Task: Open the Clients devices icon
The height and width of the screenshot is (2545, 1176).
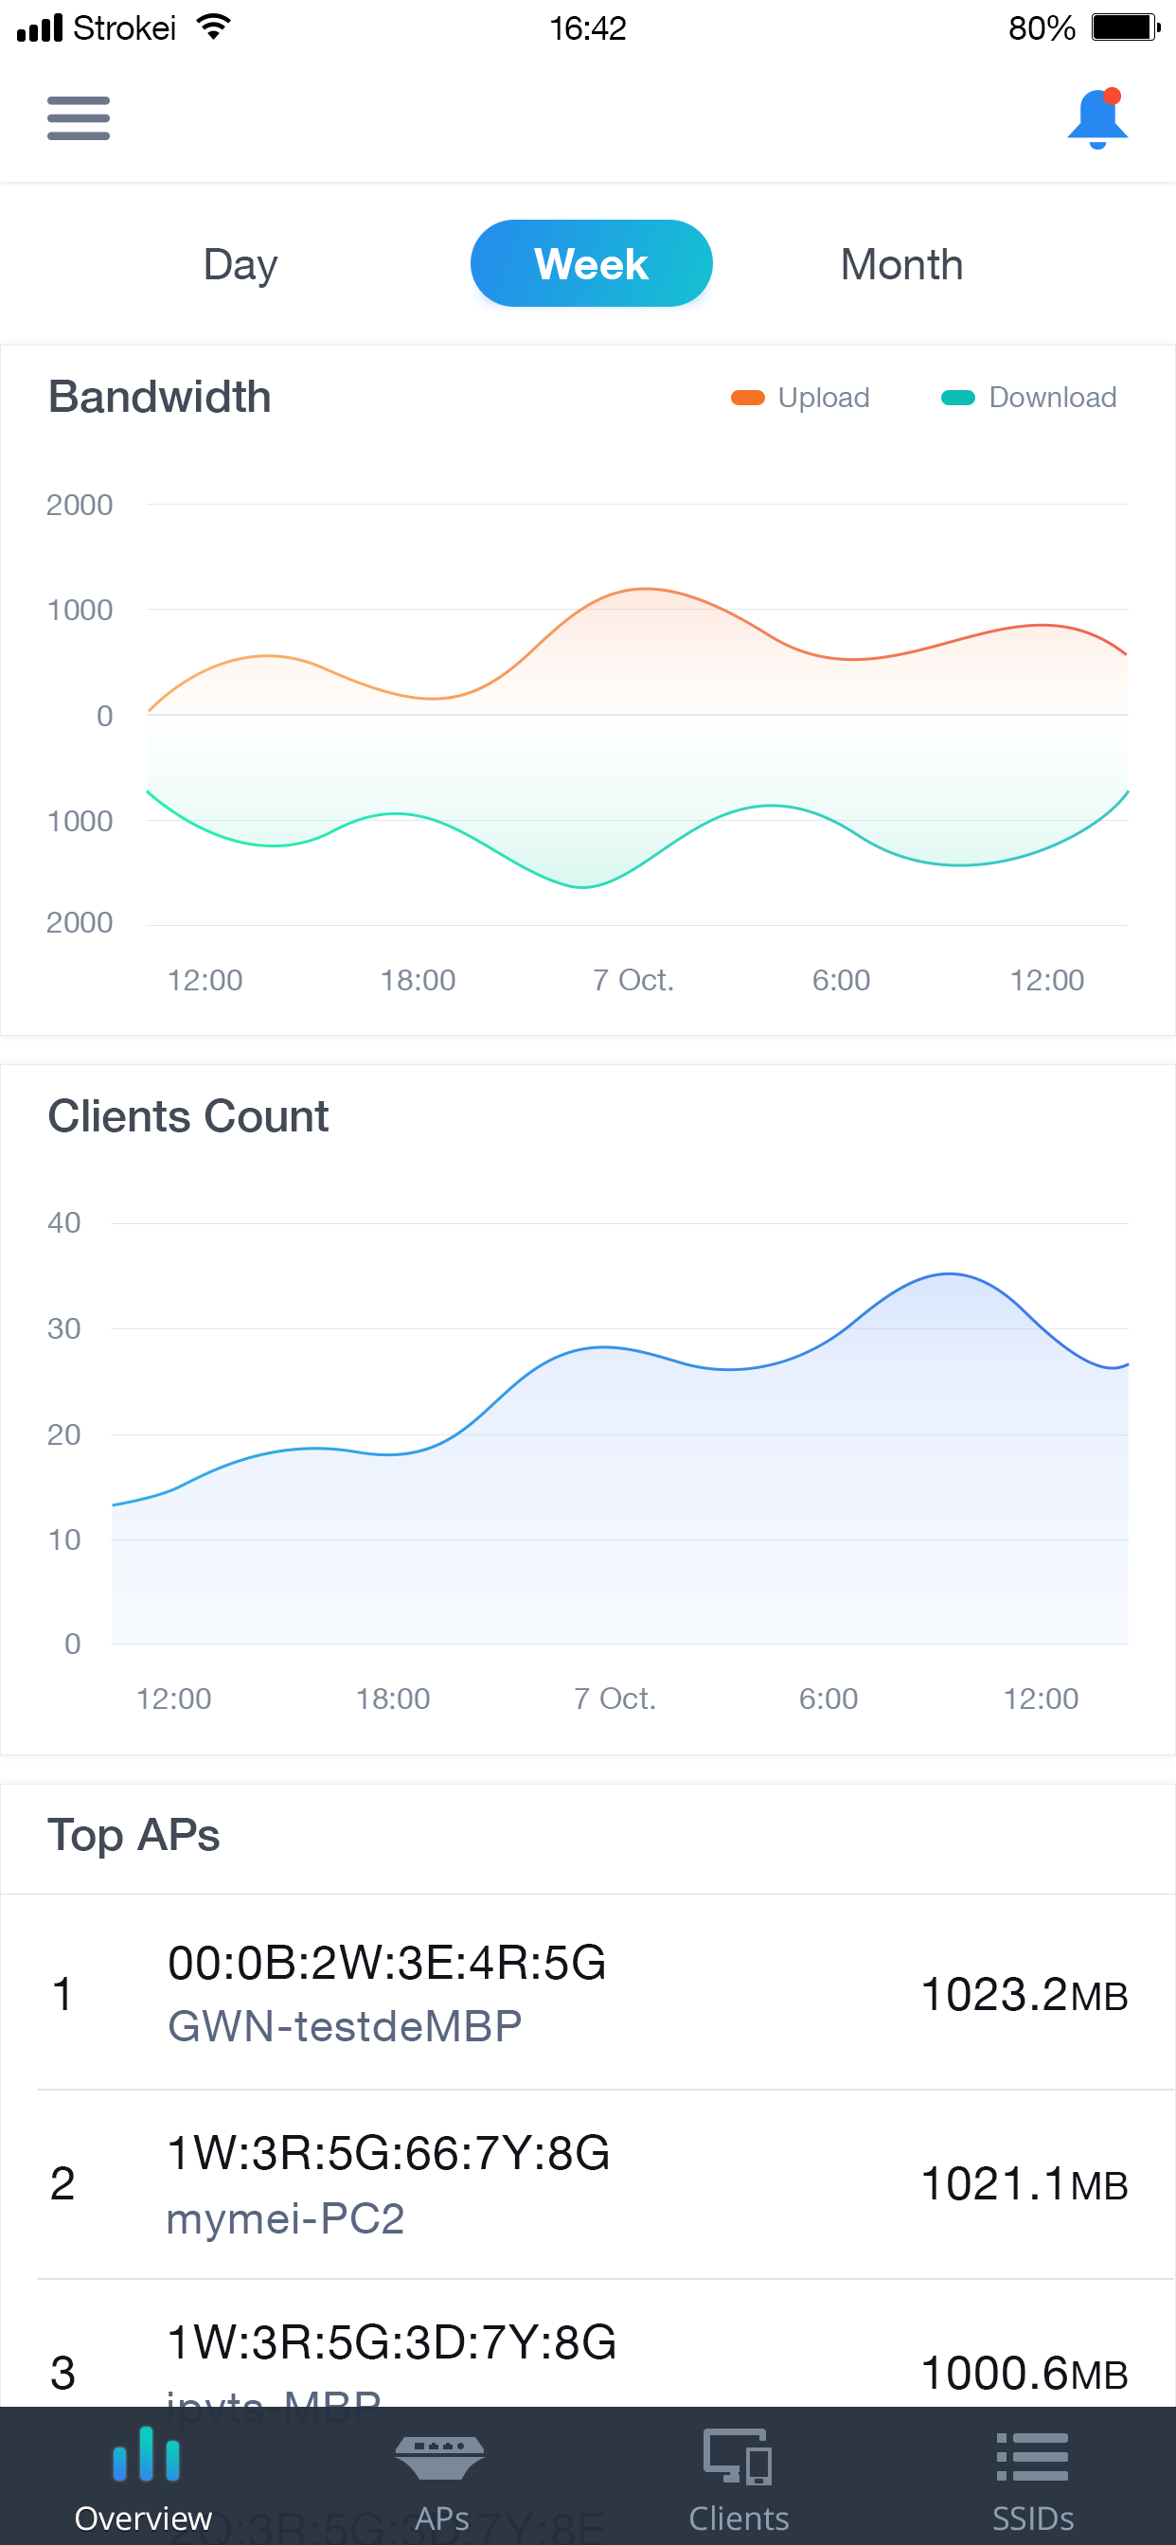Action: (738, 2458)
